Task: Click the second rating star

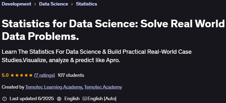Action: tap(17, 75)
